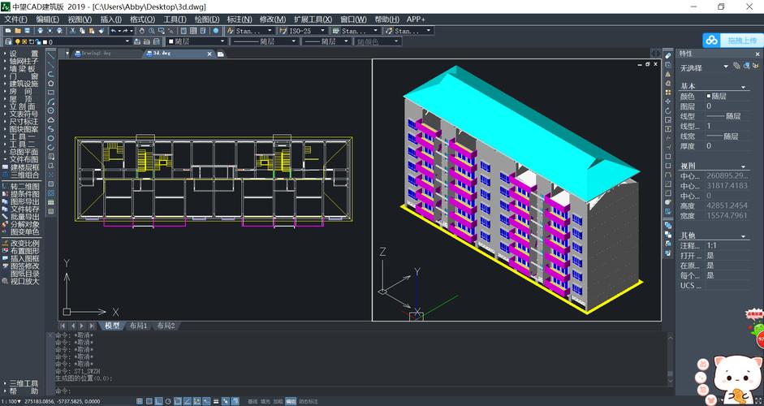This screenshot has height=406, width=764.
Task: Open 帮助 in the side menu
Action: (21, 391)
